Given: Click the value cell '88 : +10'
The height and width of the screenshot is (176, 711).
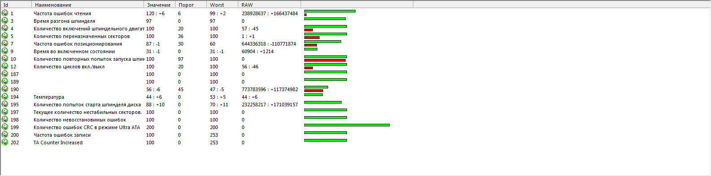Looking at the screenshot, I should coord(155,105).
